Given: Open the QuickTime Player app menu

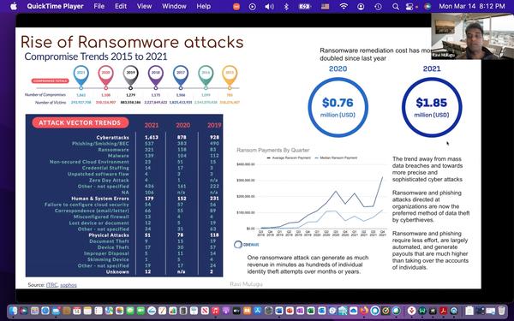Looking at the screenshot, I should click(x=55, y=6).
